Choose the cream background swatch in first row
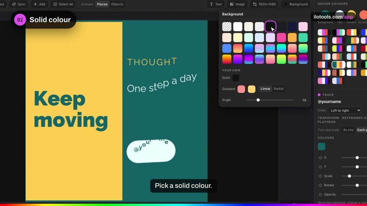The width and height of the screenshot is (367, 206). pyautogui.click(x=248, y=27)
